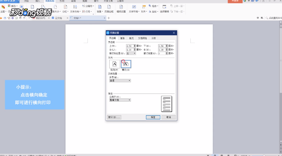
Task: Open the 引用 References ribbon tab
Action: click(x=62, y=1)
